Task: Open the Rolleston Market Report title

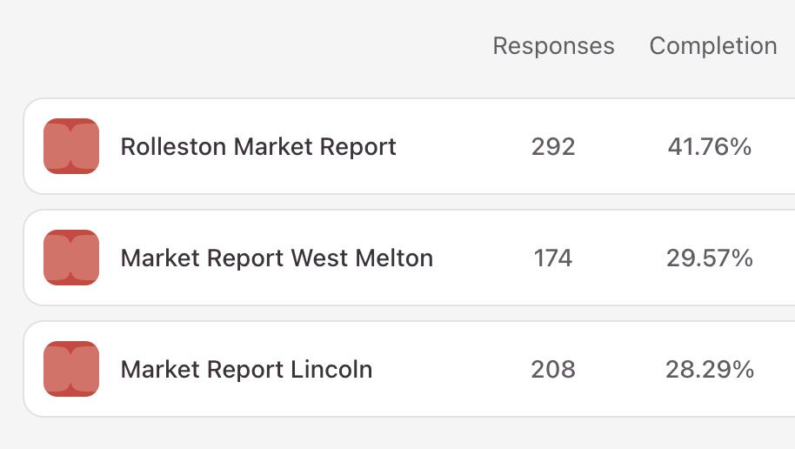Action: pos(257,147)
